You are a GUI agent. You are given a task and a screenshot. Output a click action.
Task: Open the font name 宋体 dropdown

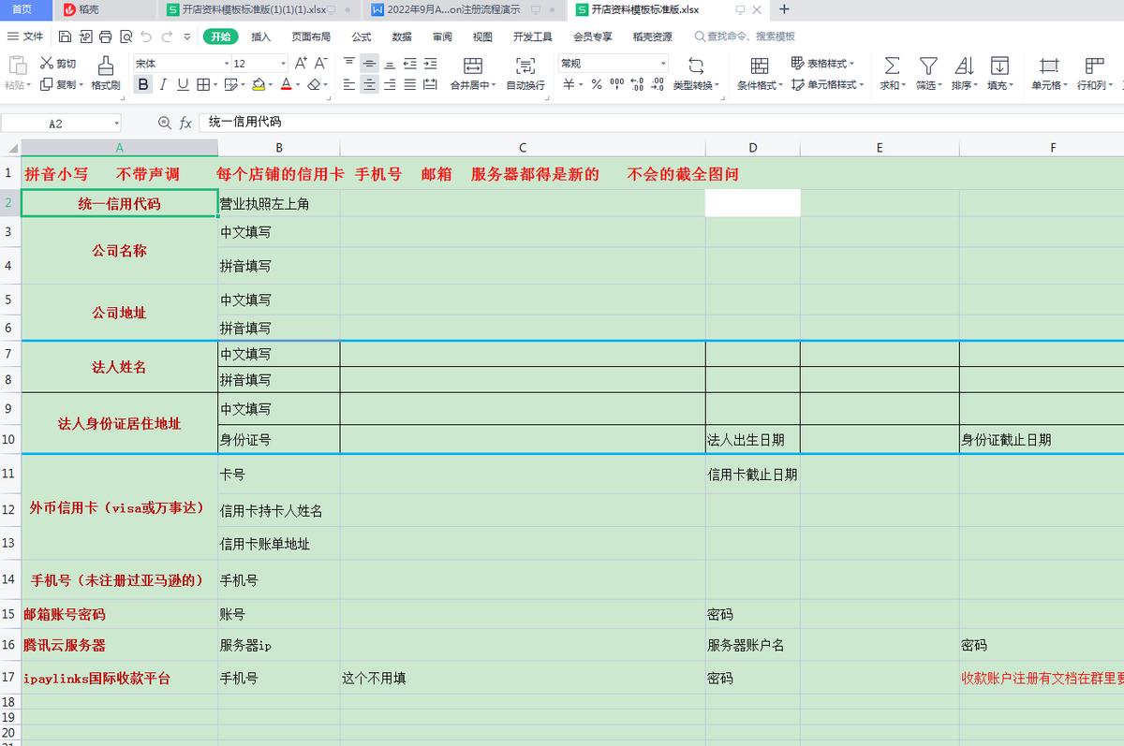pos(192,62)
